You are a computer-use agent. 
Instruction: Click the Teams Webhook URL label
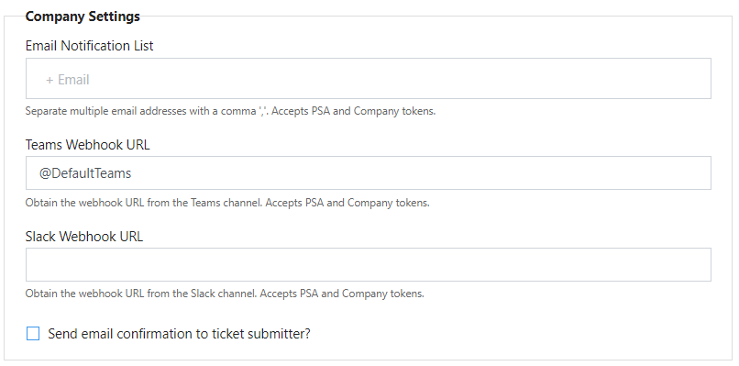88,144
